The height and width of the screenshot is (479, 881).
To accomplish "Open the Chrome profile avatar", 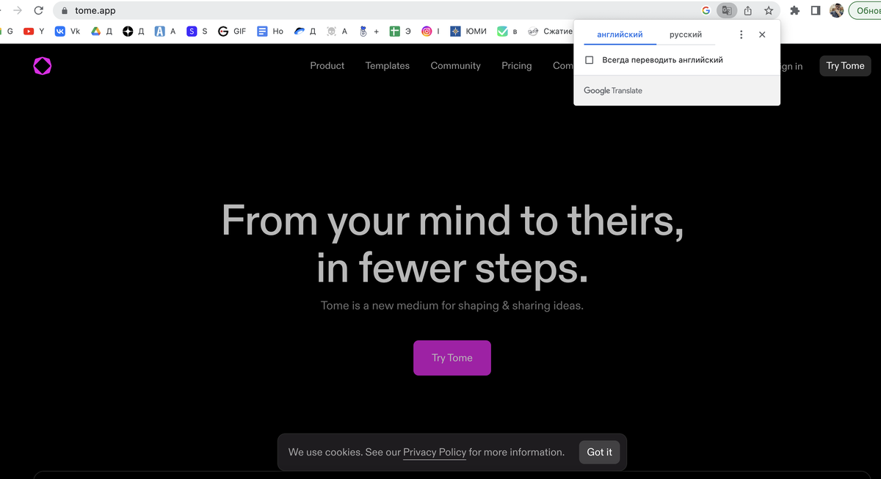I will pos(836,11).
